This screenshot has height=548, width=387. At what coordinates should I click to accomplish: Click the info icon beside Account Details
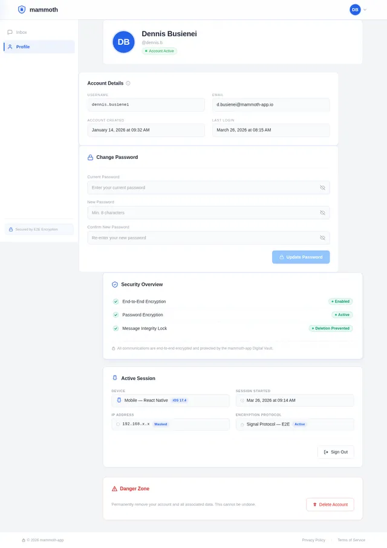[128, 83]
